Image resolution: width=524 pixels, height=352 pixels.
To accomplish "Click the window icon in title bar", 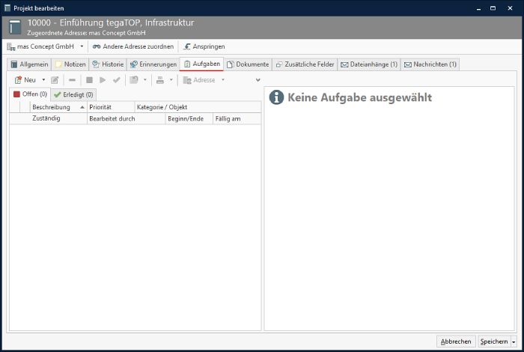I will click(7, 8).
